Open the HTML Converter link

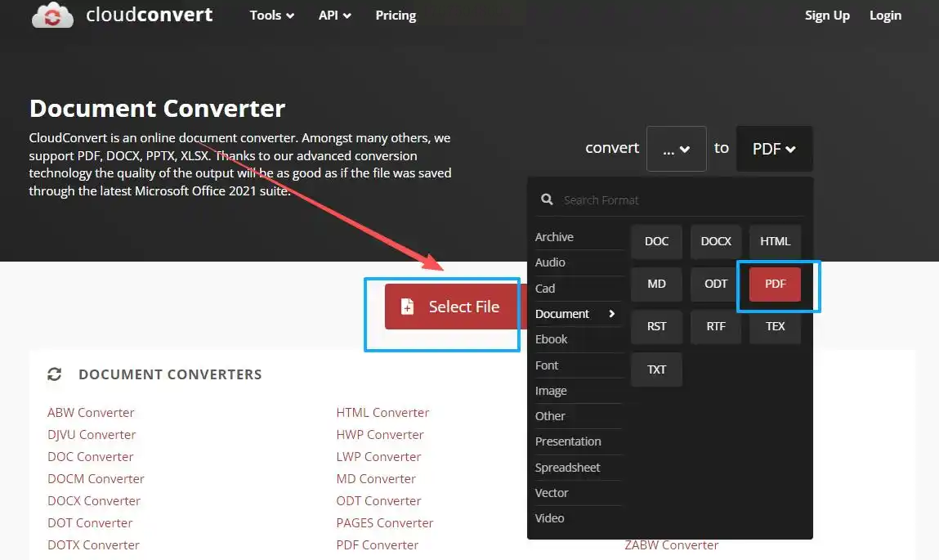[x=382, y=413]
